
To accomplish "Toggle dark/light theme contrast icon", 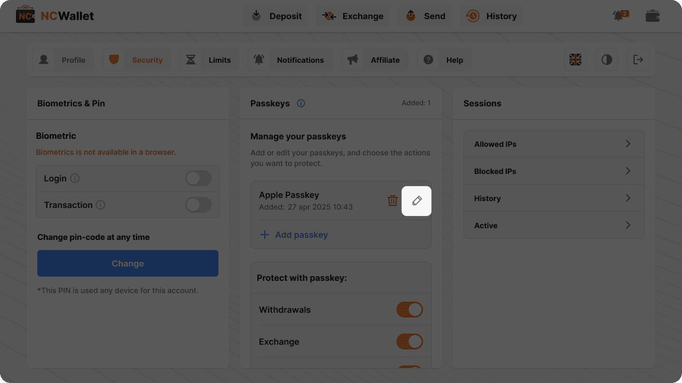I will click(x=607, y=60).
